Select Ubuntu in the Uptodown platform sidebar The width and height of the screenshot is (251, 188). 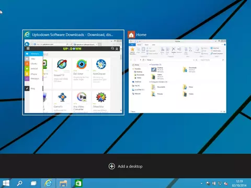34,64
